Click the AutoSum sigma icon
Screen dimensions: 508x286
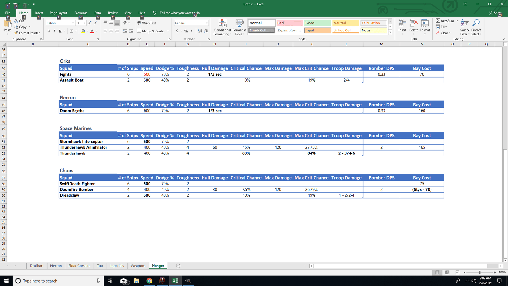coord(438,21)
